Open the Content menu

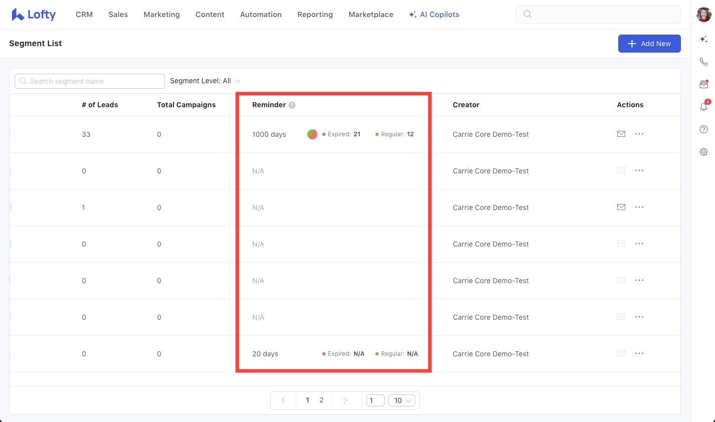(210, 15)
